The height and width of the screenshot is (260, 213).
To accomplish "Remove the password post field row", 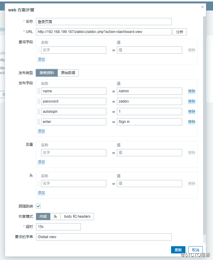I will [x=192, y=101].
